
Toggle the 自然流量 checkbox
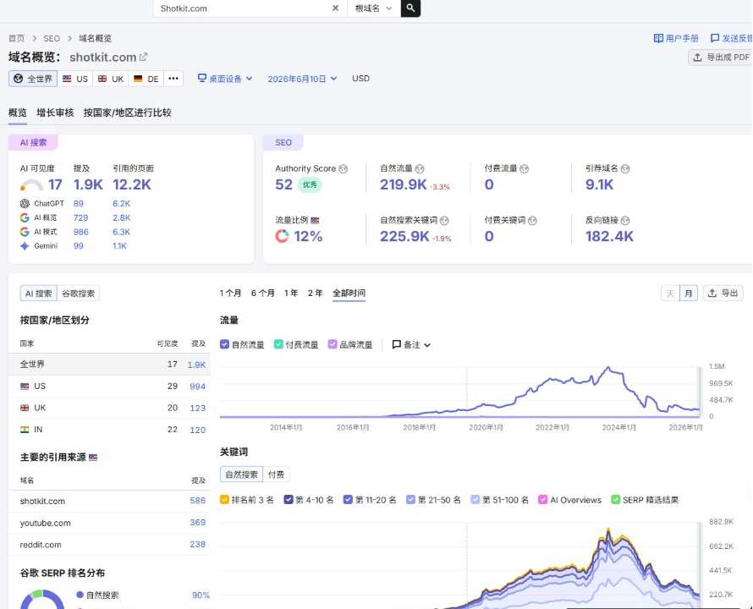[x=224, y=344]
